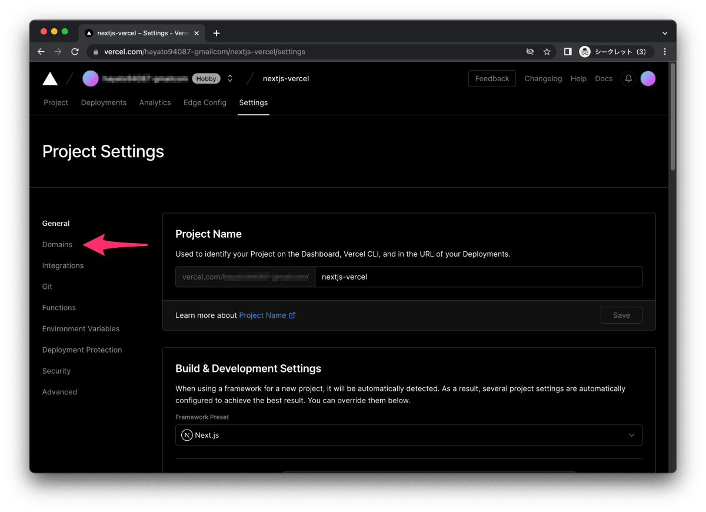Open the Project Name documentation link
Viewport: 706px width, 512px height.
[267, 315]
